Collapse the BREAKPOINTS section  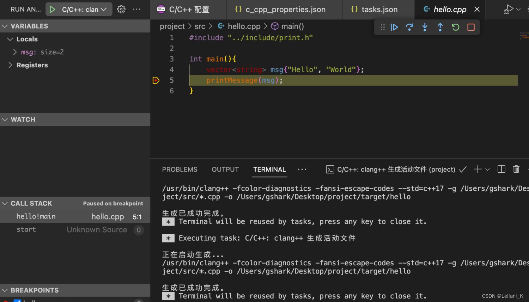[x=75, y=290]
